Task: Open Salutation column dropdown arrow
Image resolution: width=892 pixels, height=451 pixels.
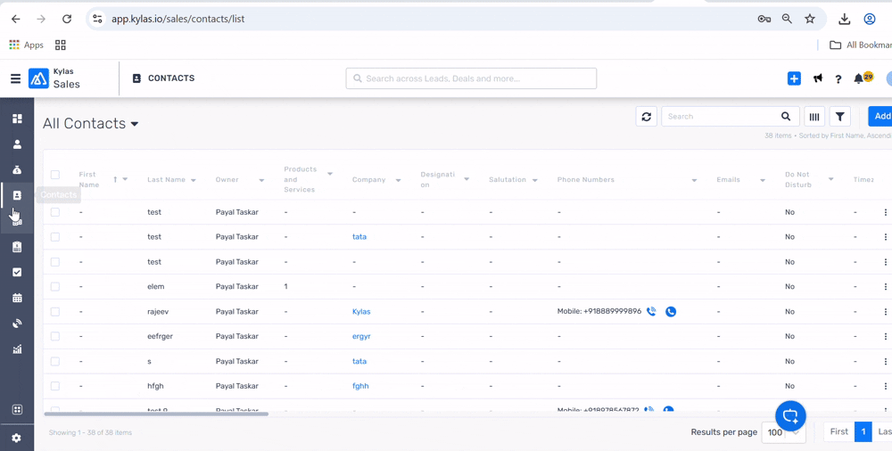Action: (x=534, y=180)
